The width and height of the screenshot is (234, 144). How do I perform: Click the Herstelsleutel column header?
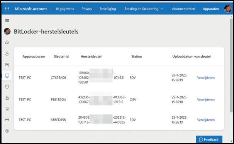(91, 57)
